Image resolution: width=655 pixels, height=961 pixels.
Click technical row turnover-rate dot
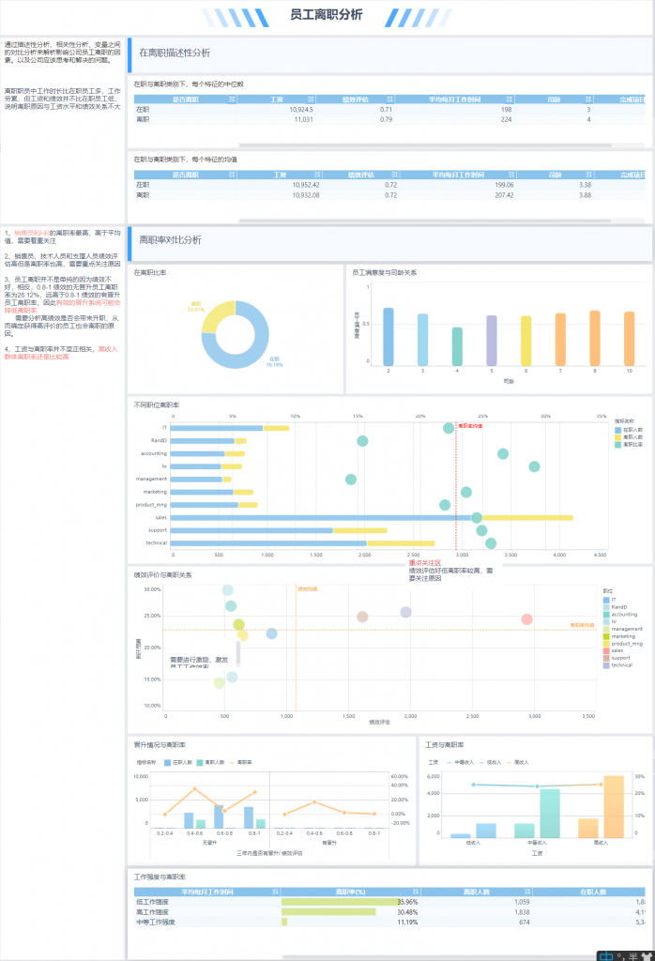(x=491, y=543)
